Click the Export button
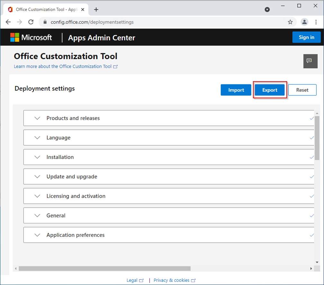 point(270,90)
